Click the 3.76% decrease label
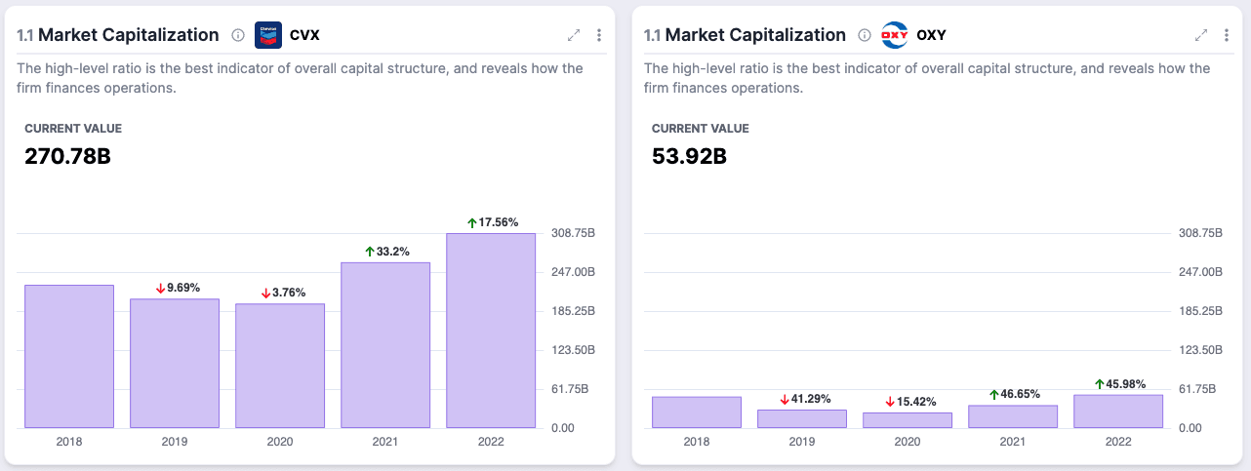 (283, 293)
